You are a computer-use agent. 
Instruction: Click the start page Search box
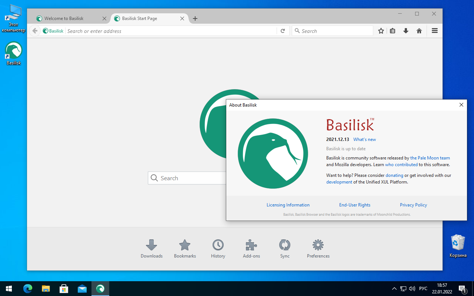(187, 178)
